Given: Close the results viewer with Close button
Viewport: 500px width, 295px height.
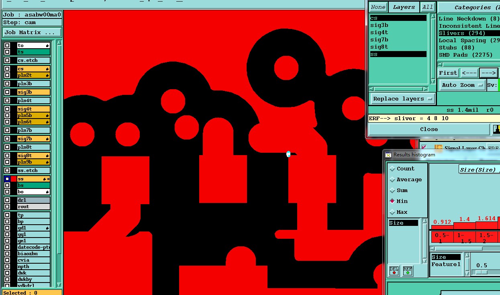Looking at the screenshot, I should pyautogui.click(x=429, y=129).
